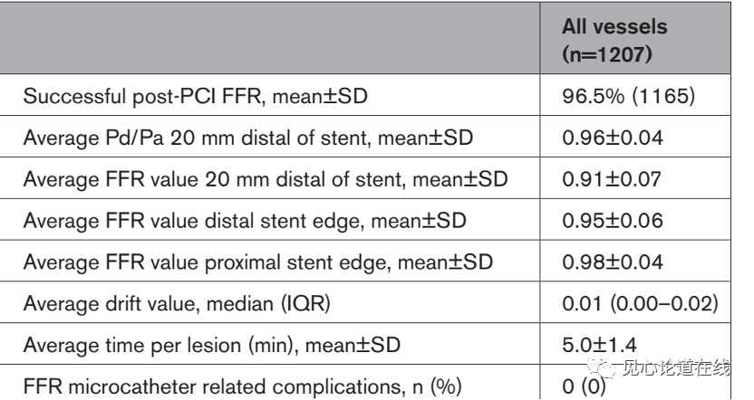
Task: Click the complications value "0 (0)"
Action: coord(580,387)
